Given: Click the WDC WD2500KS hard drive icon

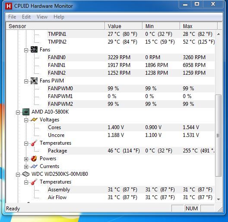Looking at the screenshot, I should tap(26, 174).
